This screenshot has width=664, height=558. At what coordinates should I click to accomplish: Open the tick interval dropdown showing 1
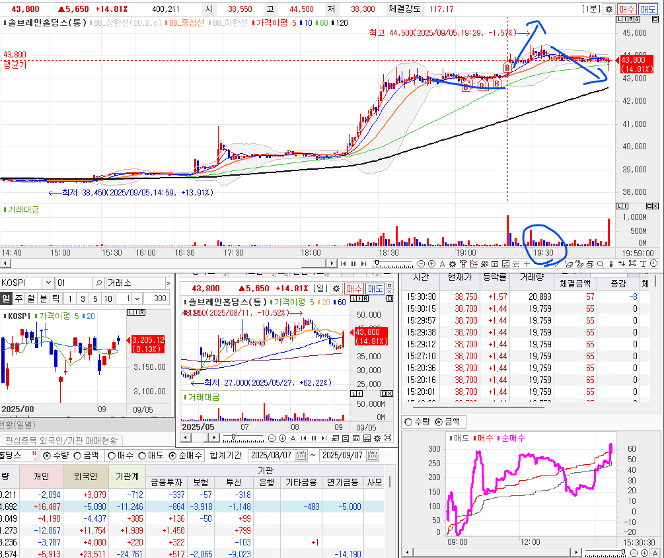click(x=137, y=299)
